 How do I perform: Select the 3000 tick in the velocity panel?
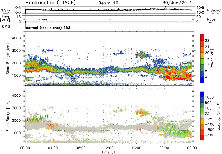click(16, 108)
